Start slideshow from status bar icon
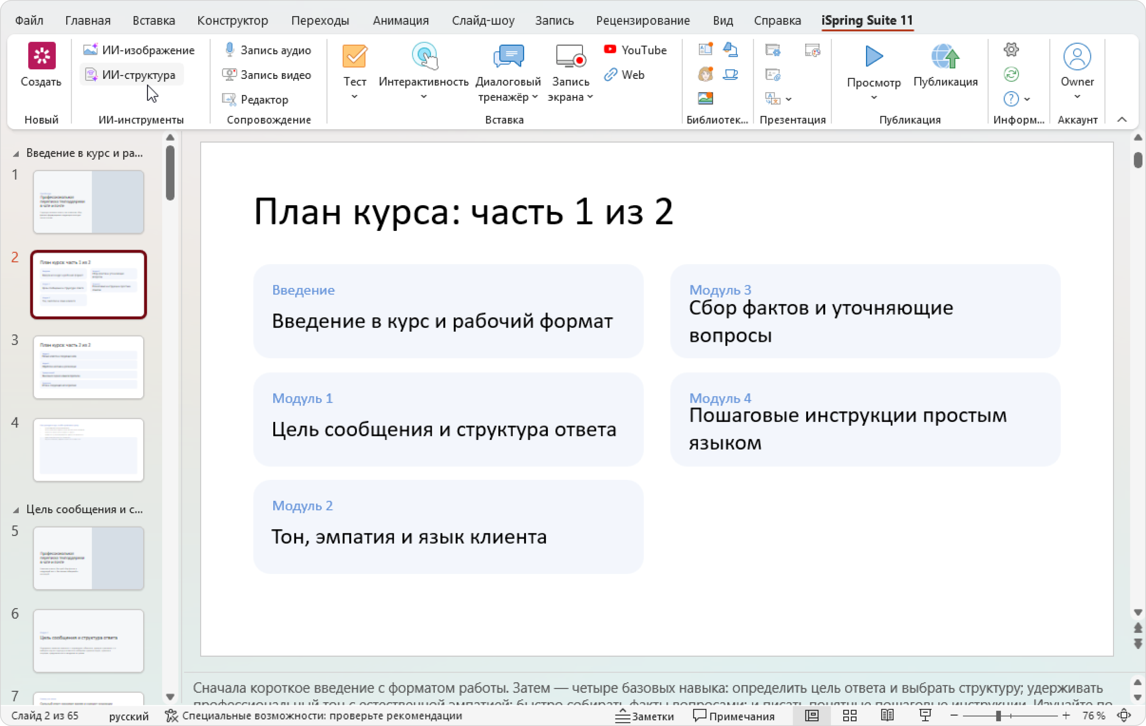This screenshot has width=1146, height=726. 925,716
